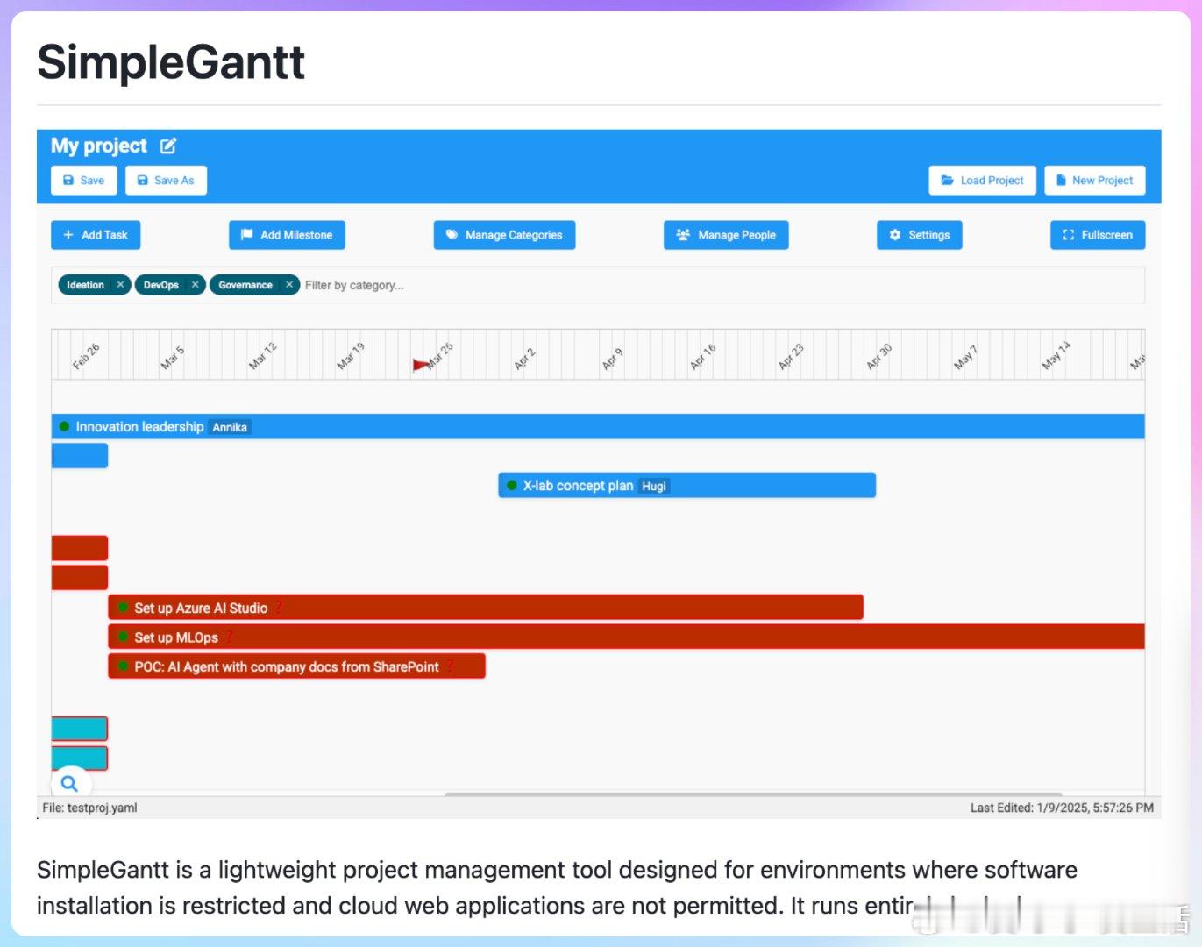Open Manage Categories
Image resolution: width=1202 pixels, height=947 pixels.
[504, 235]
